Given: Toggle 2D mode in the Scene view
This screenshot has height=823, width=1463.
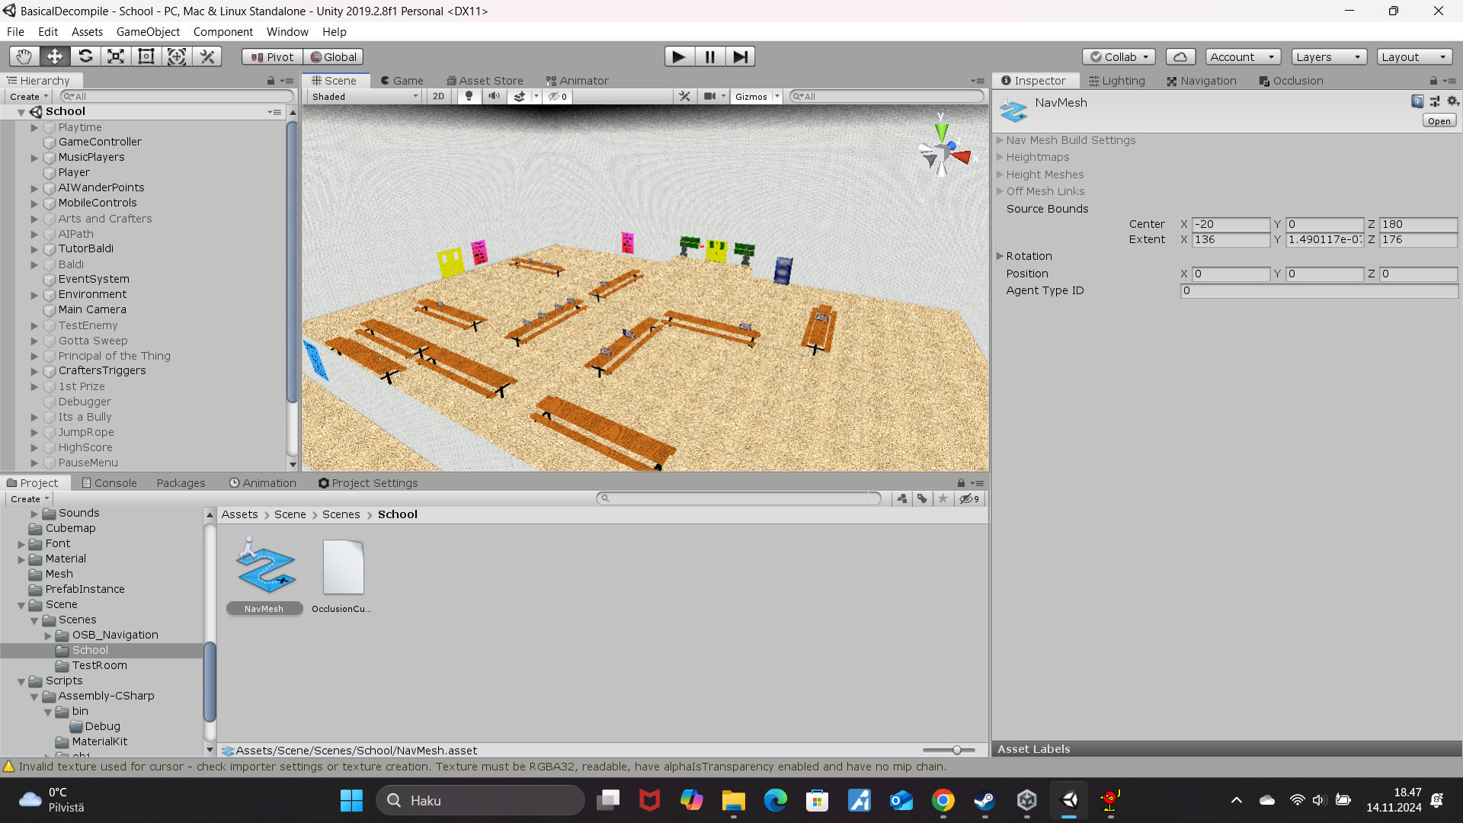Looking at the screenshot, I should coord(438,96).
